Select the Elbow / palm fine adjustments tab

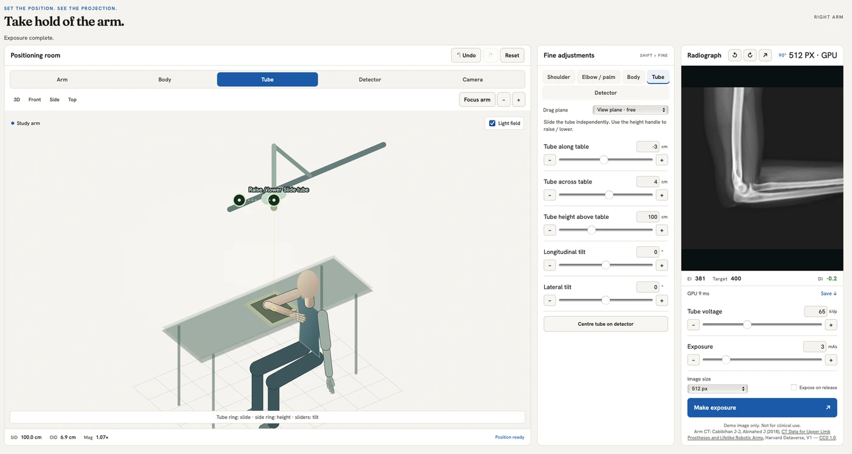(x=598, y=77)
